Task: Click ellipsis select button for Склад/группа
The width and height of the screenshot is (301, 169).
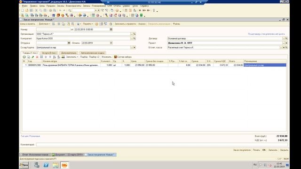Action: coord(132,47)
